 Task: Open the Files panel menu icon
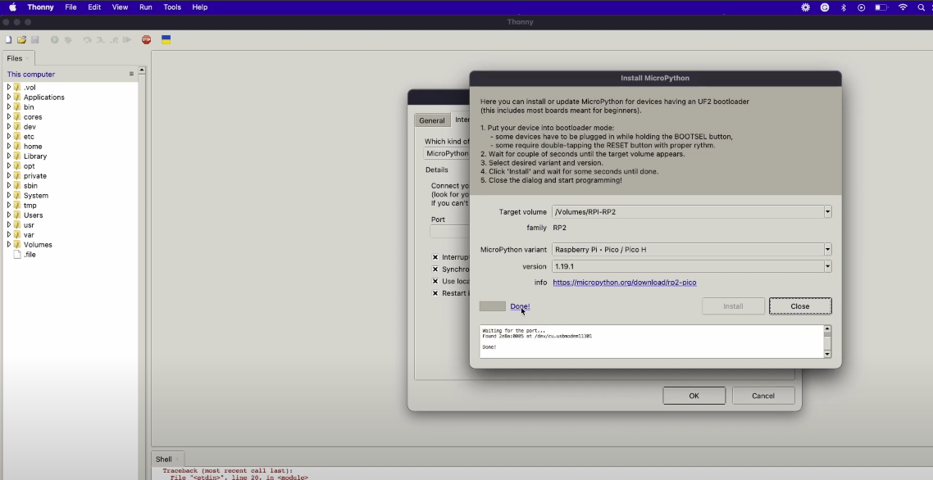(131, 74)
